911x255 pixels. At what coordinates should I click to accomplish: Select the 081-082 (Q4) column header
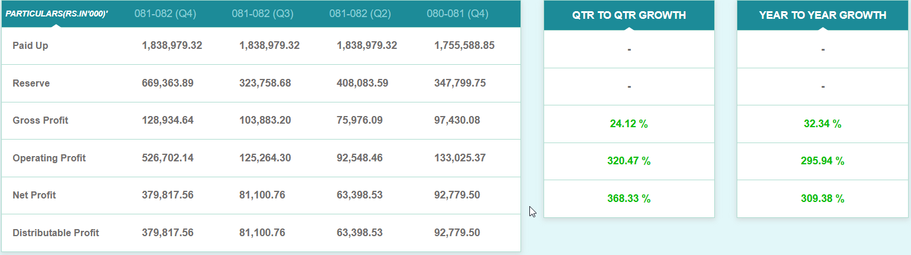pos(165,14)
